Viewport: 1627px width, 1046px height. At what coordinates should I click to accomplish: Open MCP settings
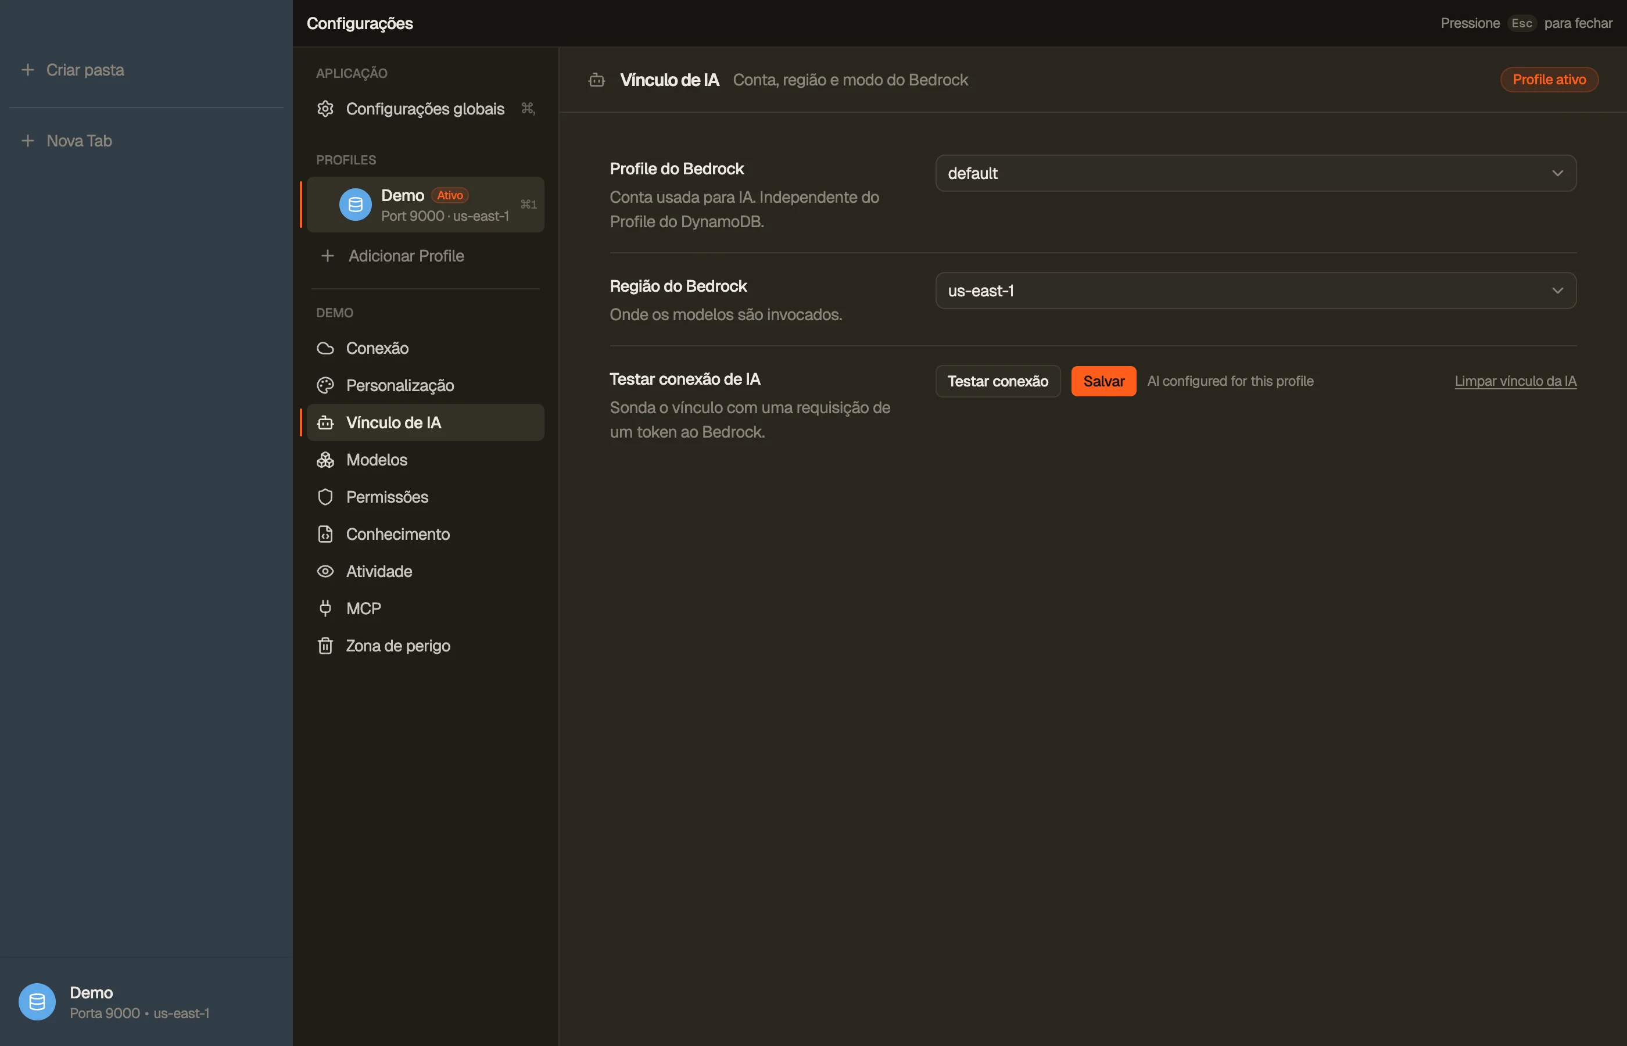(426, 608)
